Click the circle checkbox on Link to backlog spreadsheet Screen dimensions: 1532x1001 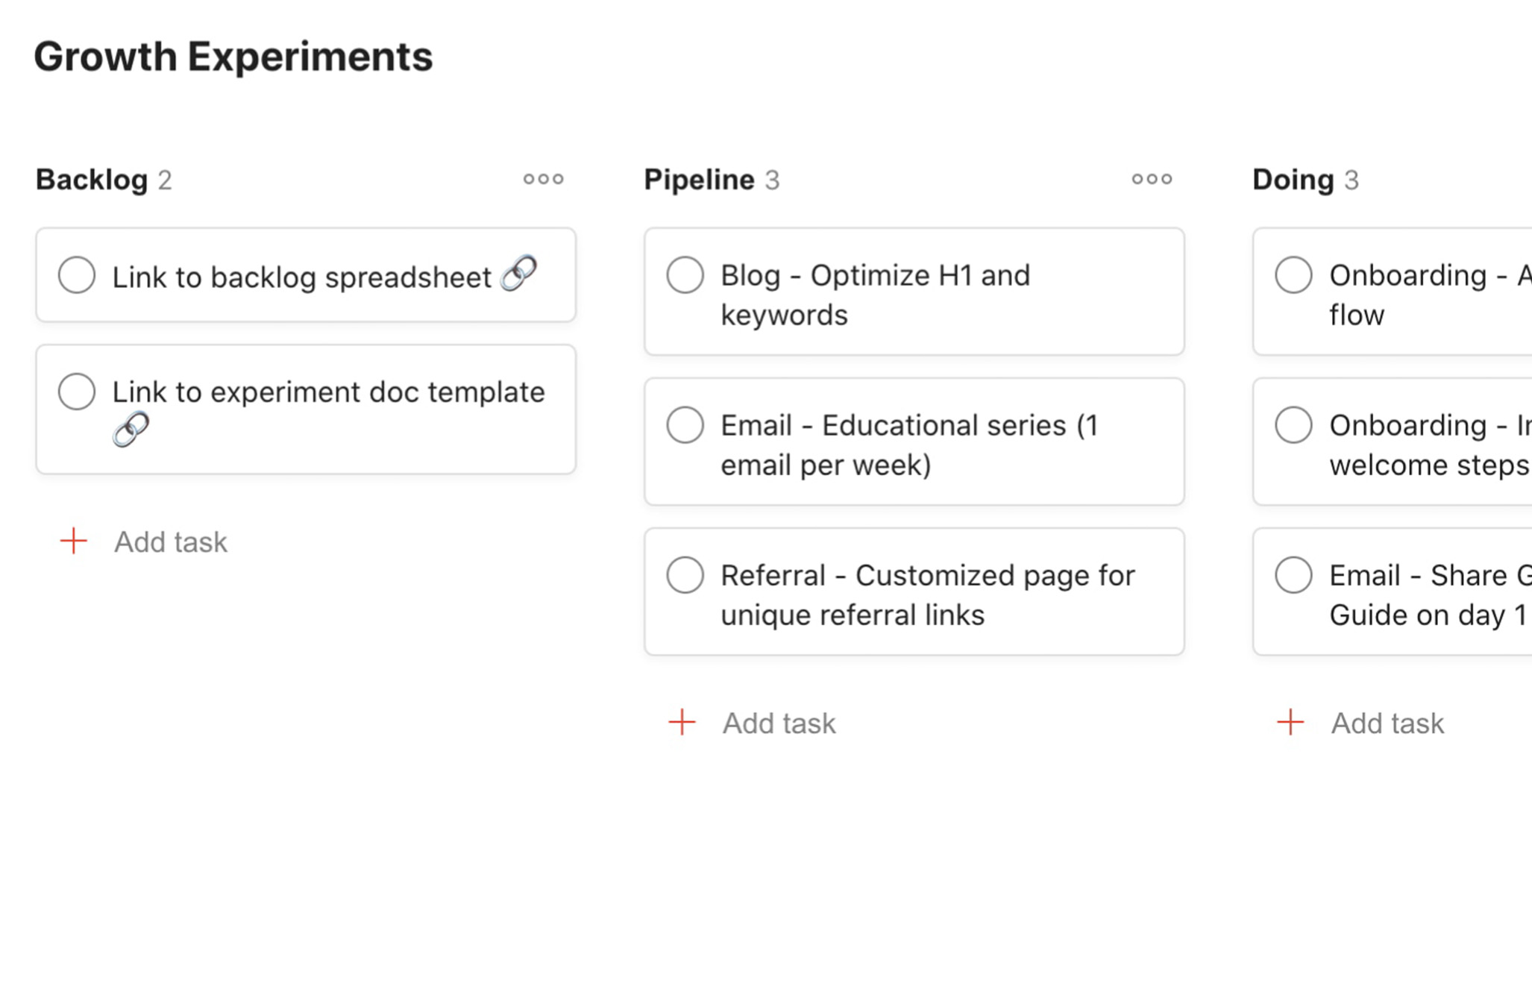click(75, 274)
